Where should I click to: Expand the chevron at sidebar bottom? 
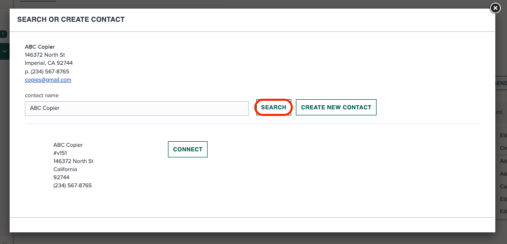(4, 241)
